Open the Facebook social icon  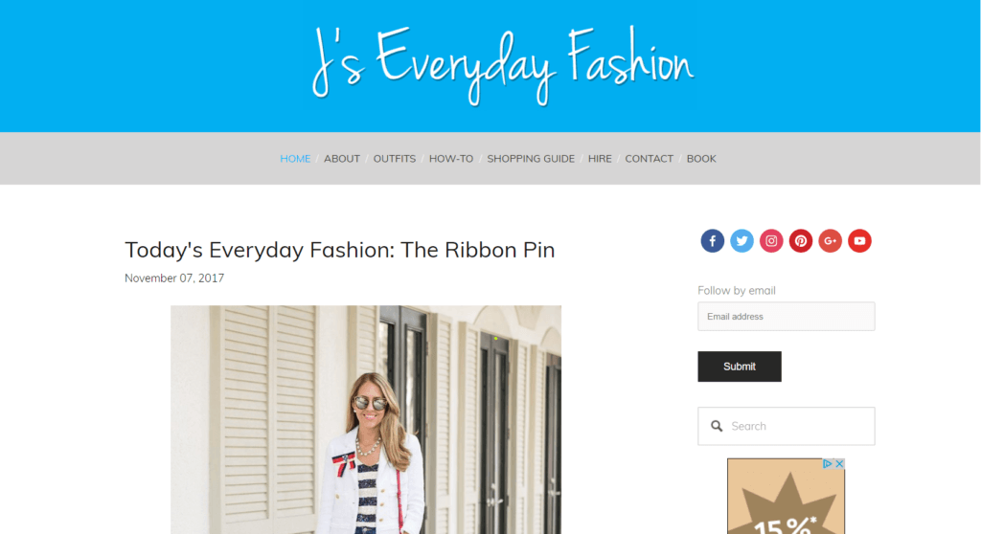712,241
